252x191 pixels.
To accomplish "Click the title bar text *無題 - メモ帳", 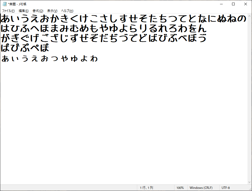I will pos(17,4).
